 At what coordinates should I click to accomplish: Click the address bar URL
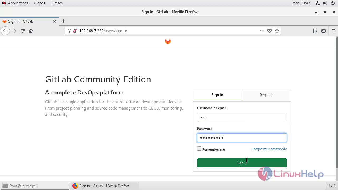click(103, 31)
